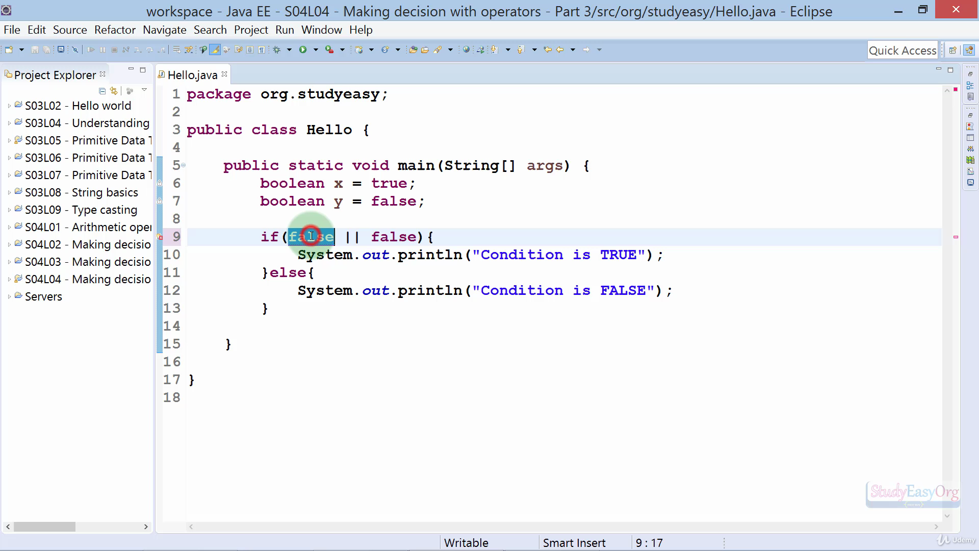Click the Debug bug icon

point(277,49)
